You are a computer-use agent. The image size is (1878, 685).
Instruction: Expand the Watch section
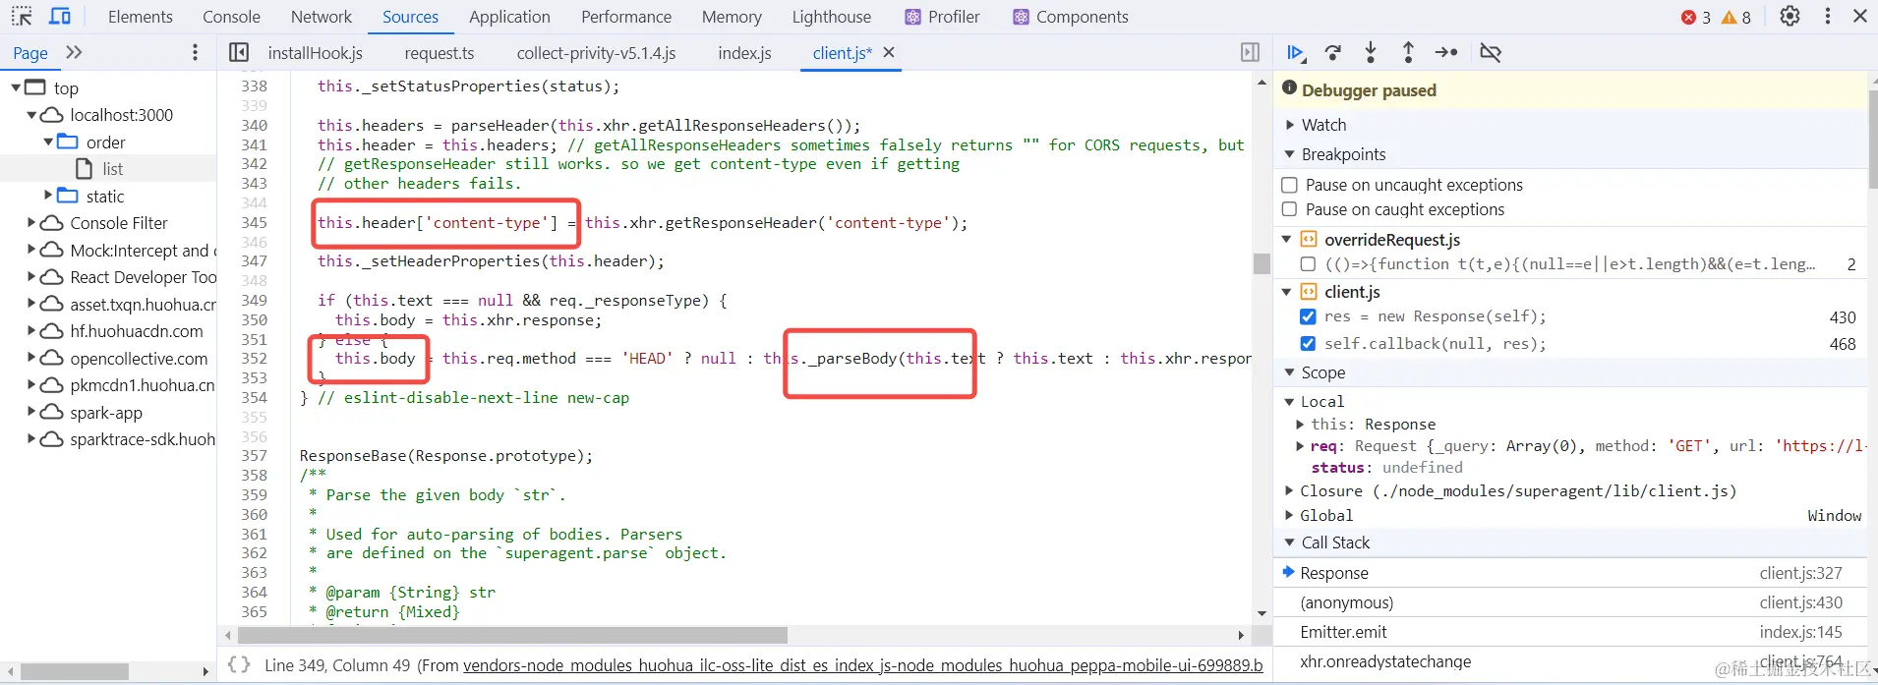tap(1290, 125)
